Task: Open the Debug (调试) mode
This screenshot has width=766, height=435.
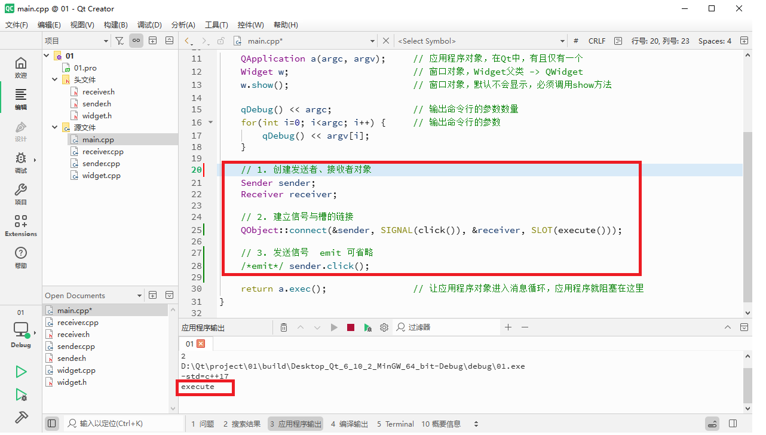Action: tap(21, 163)
